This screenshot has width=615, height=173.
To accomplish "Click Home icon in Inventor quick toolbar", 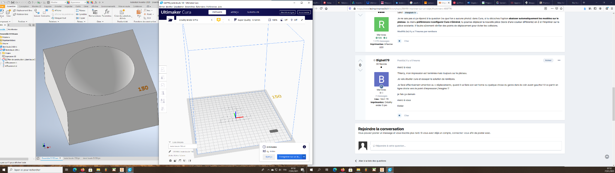I will 29,2.
